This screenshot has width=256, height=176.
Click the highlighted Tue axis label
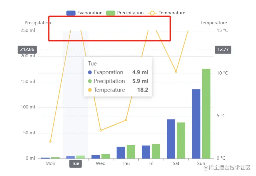pyautogui.click(x=75, y=163)
